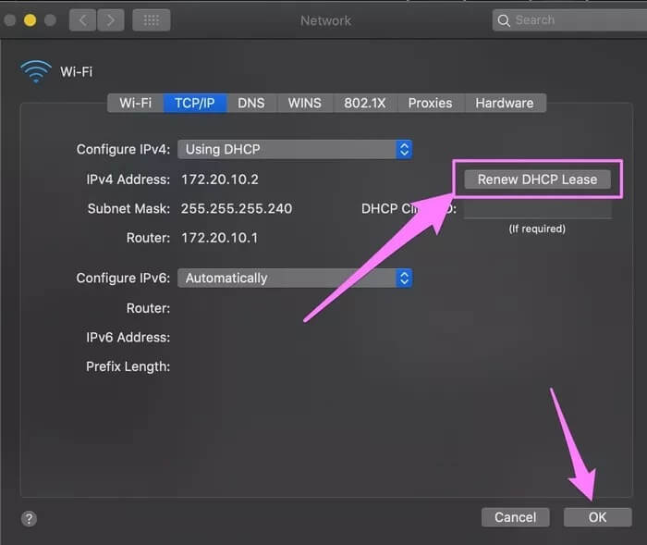The width and height of the screenshot is (647, 545).
Task: Click the Wi-Fi signal icon
Action: tap(36, 71)
